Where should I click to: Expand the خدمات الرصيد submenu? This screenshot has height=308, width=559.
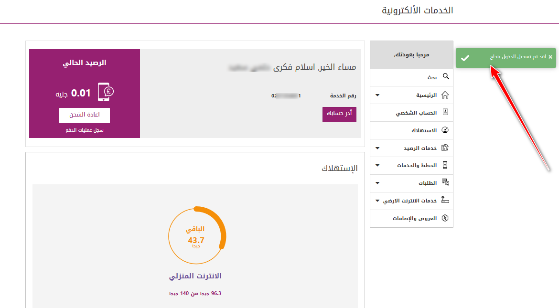pos(377,148)
